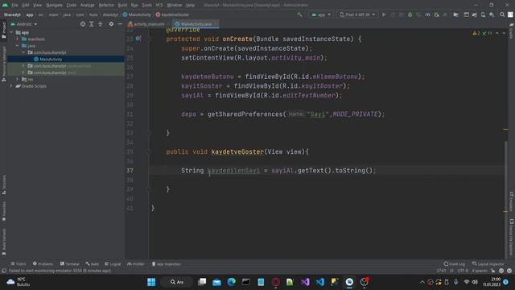The height and width of the screenshot is (290, 515).
Task: Go to previous highlighted error arrow
Action: [497, 33]
